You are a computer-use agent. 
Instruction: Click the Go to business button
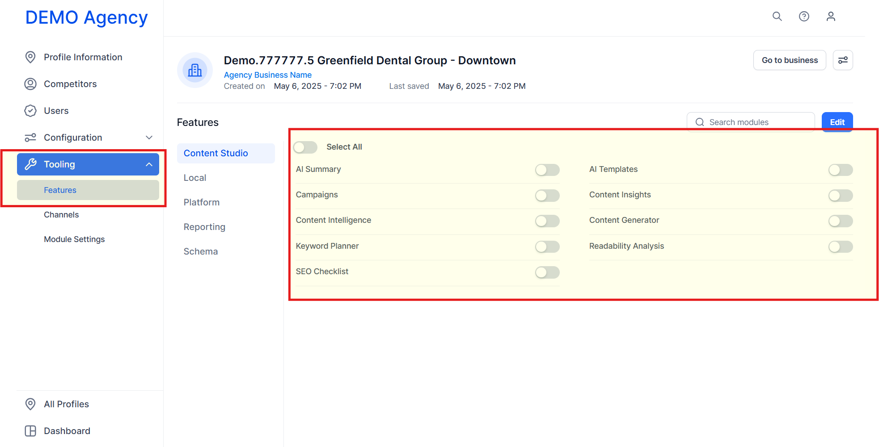(790, 60)
